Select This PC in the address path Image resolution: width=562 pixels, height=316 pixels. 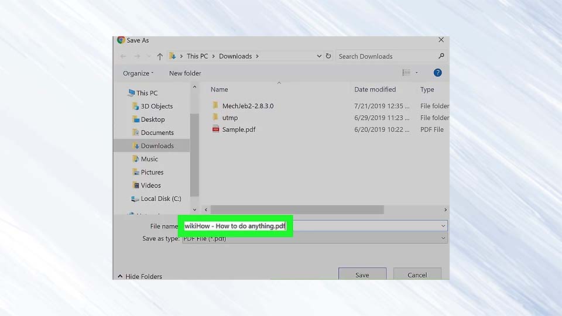click(197, 56)
